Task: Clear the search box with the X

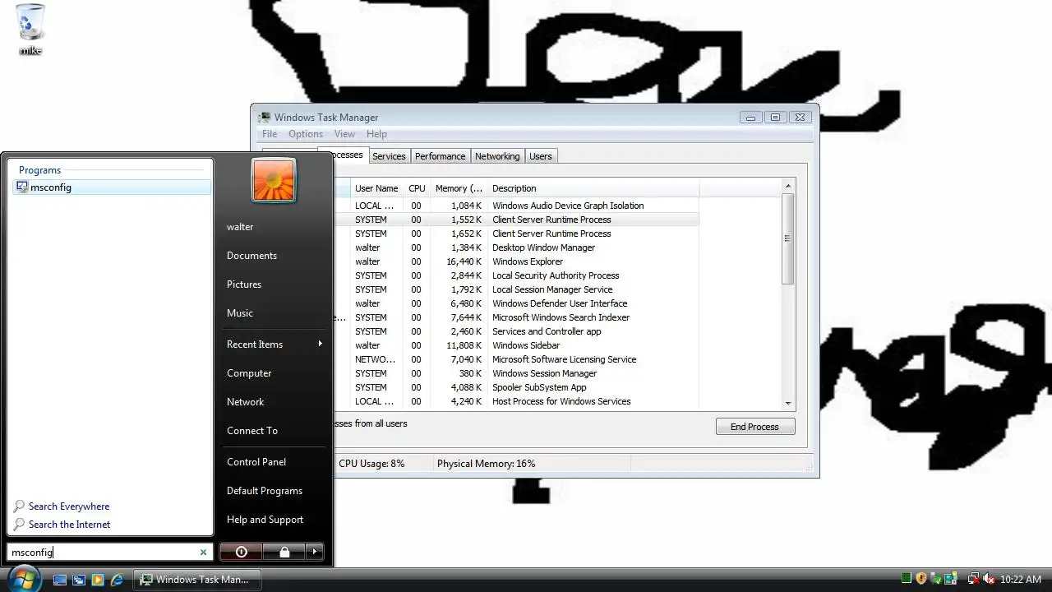Action: click(203, 553)
